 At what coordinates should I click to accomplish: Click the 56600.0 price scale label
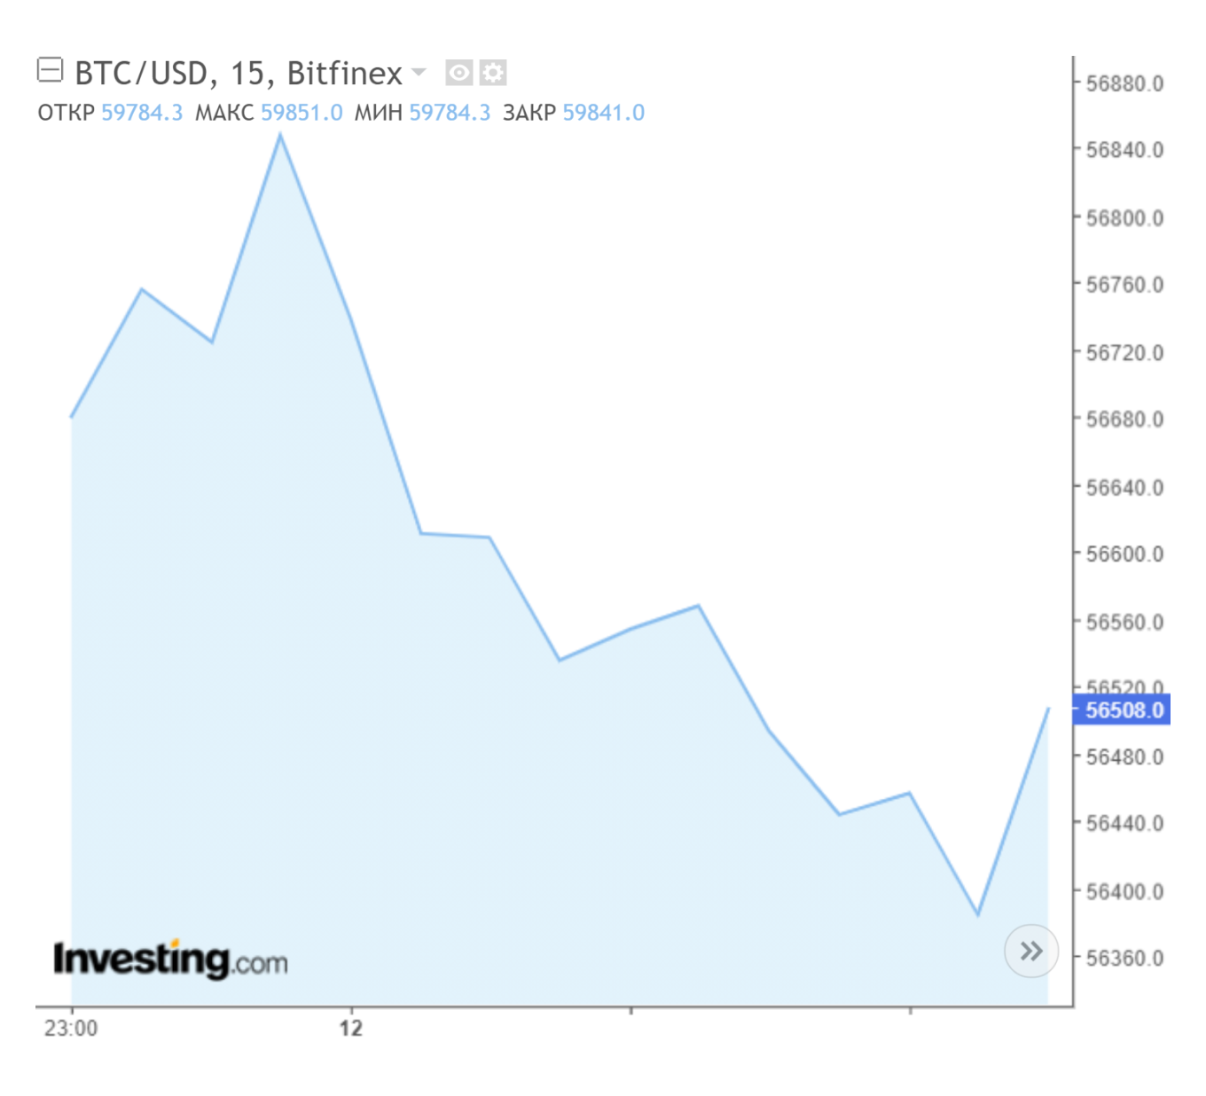tap(1124, 554)
